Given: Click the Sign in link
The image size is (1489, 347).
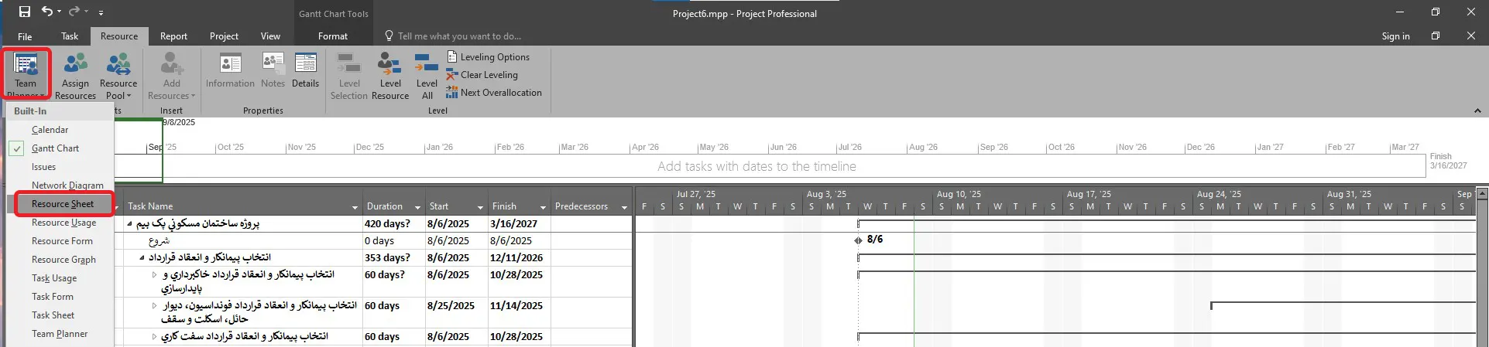Looking at the screenshot, I should [x=1395, y=36].
